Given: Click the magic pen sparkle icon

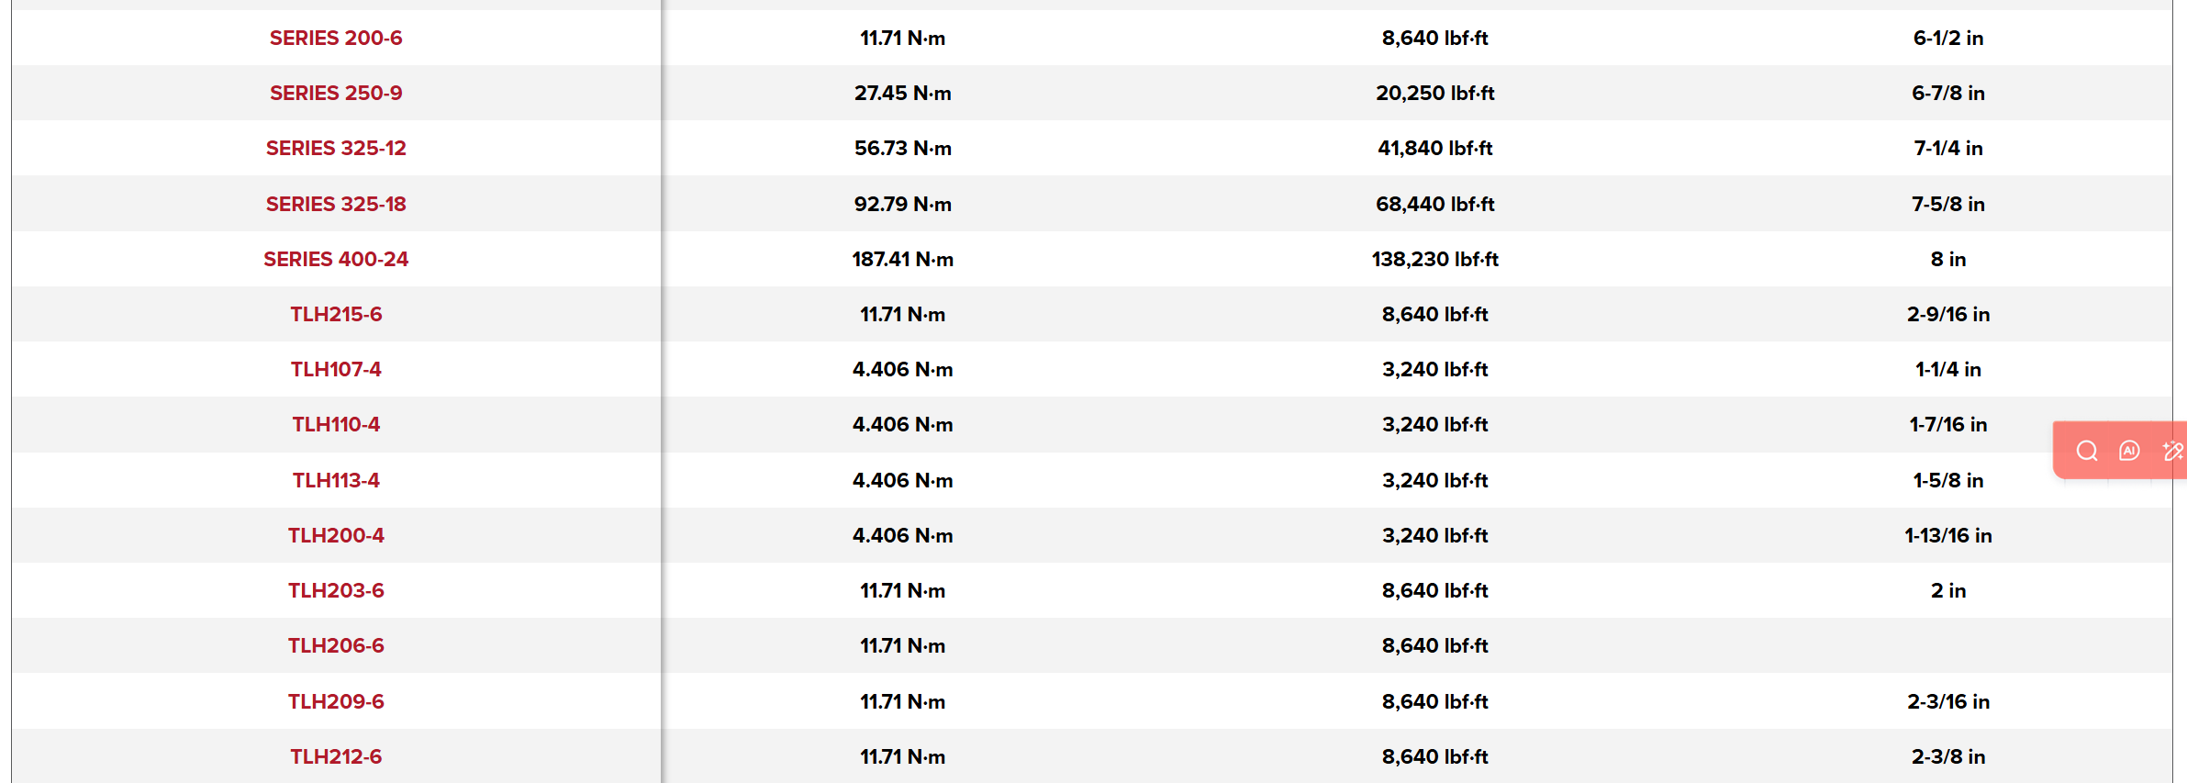Looking at the screenshot, I should pos(2172,451).
